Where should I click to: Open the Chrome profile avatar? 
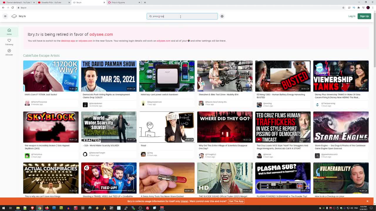coord(368,8)
